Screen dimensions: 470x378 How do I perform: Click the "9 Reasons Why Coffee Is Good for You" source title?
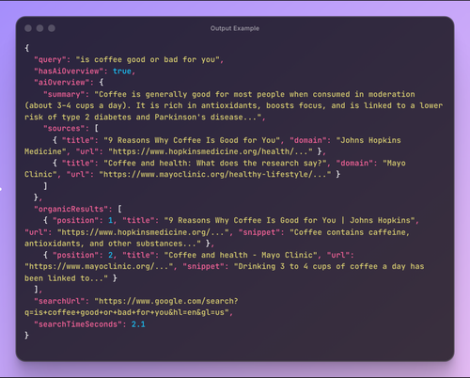click(x=192, y=140)
